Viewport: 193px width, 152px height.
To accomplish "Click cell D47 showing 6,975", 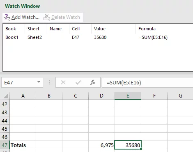I will tap(101, 145).
